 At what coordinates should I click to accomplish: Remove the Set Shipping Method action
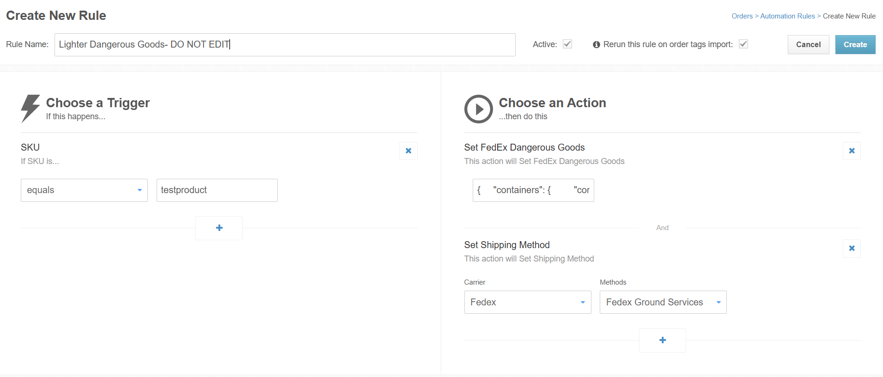pyautogui.click(x=852, y=248)
